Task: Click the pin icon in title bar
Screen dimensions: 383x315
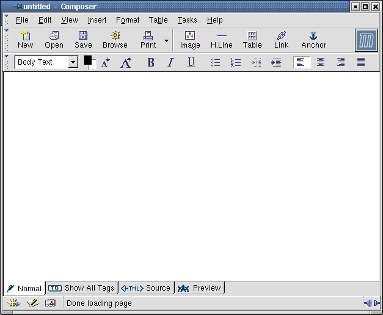Action: click(18, 6)
